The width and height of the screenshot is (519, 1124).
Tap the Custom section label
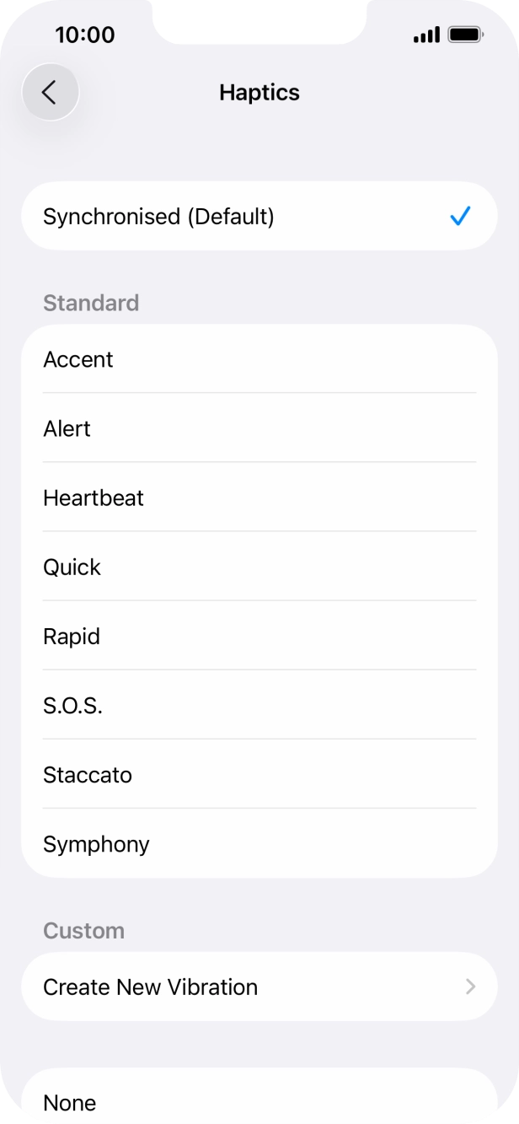coord(83,930)
